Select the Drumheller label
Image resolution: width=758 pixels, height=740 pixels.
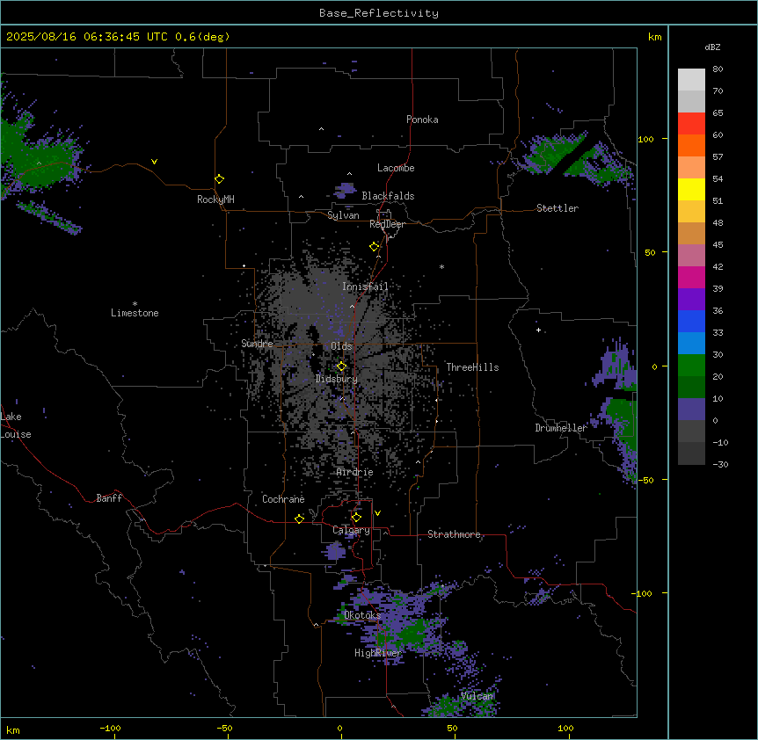(561, 428)
